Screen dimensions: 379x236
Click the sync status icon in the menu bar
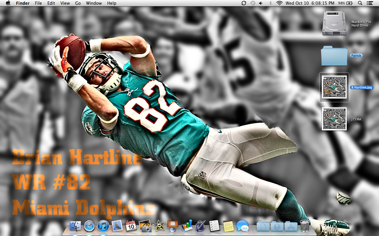244,3
